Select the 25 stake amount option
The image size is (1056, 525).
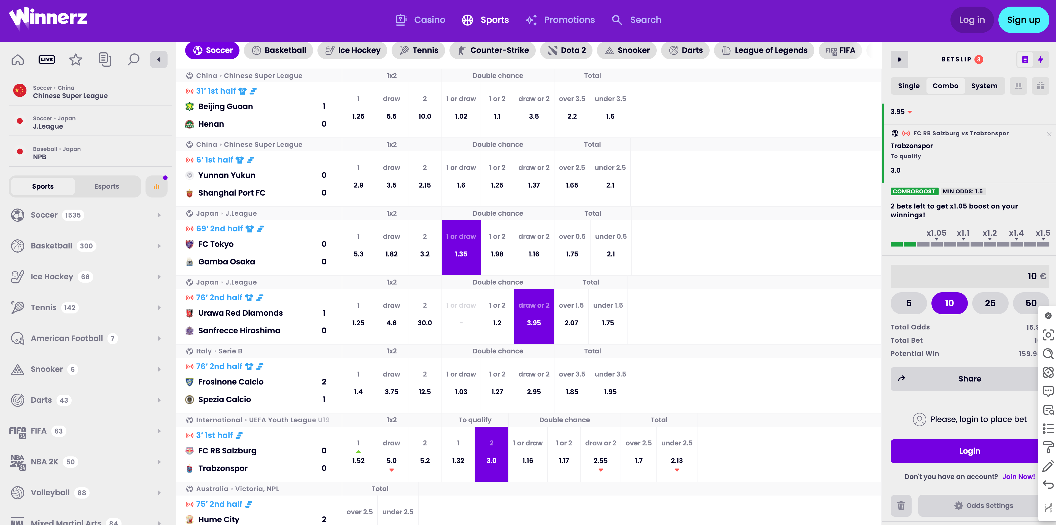click(990, 303)
